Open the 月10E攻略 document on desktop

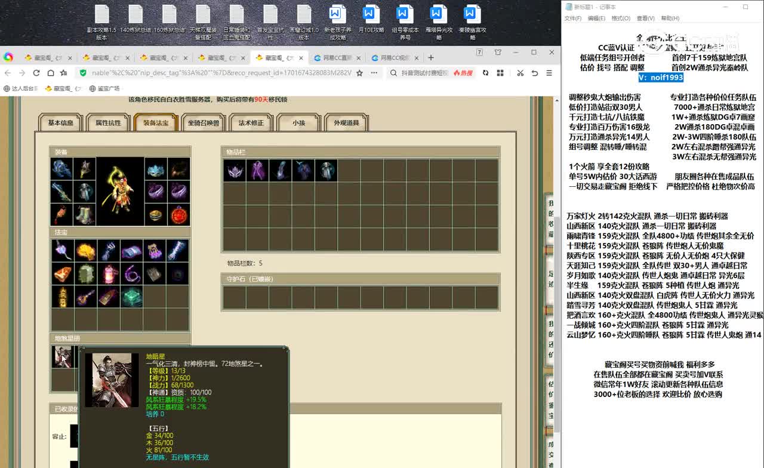371,19
